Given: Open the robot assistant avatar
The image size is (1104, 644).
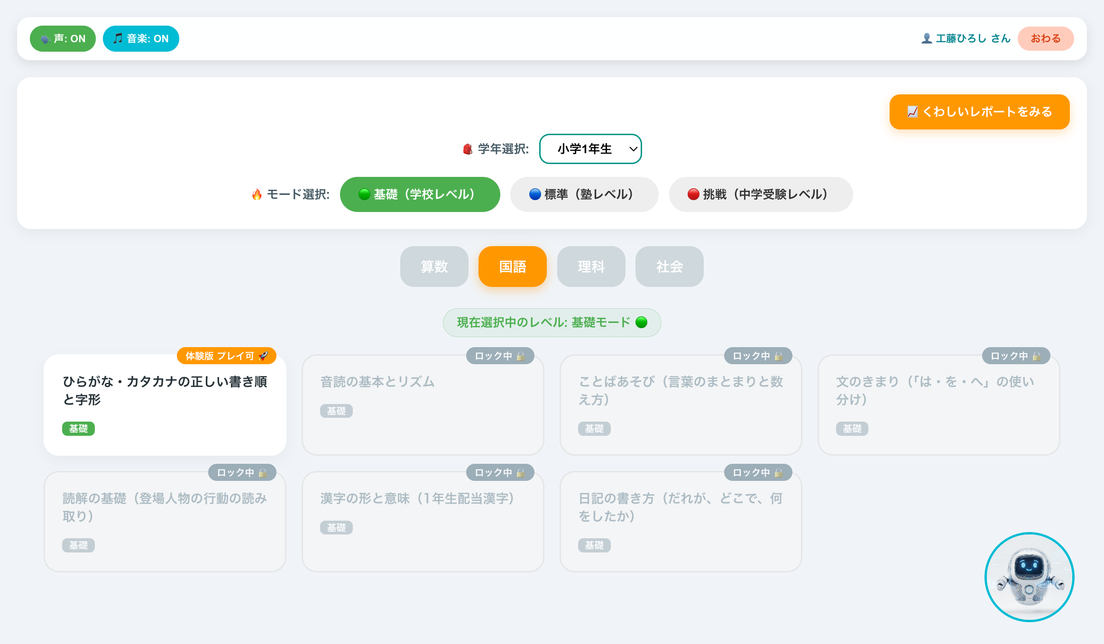Looking at the screenshot, I should pyautogui.click(x=1029, y=577).
